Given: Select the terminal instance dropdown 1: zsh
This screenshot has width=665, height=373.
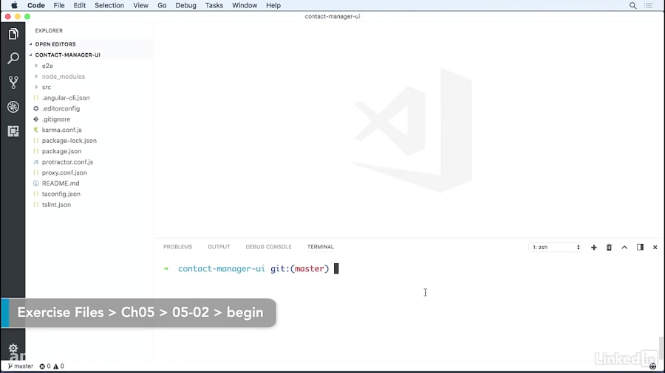Looking at the screenshot, I should tap(556, 248).
